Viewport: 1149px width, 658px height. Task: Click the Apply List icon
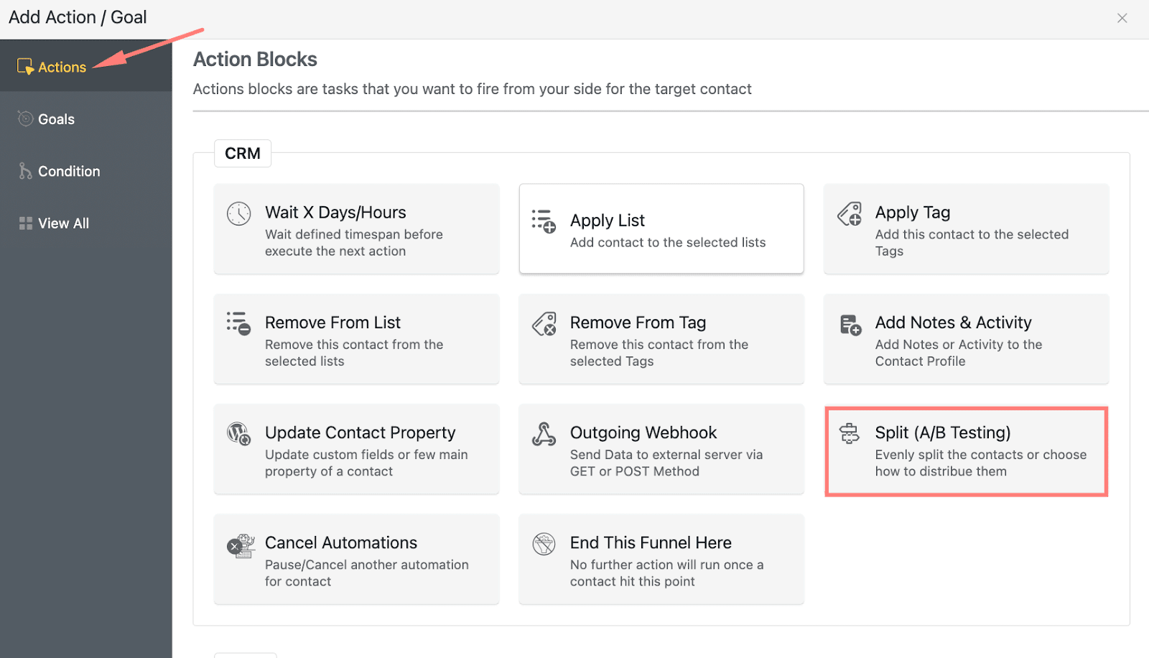(x=544, y=221)
